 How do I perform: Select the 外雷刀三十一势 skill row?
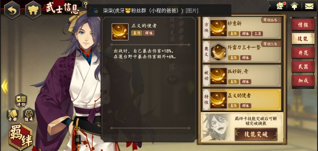tap(242, 52)
